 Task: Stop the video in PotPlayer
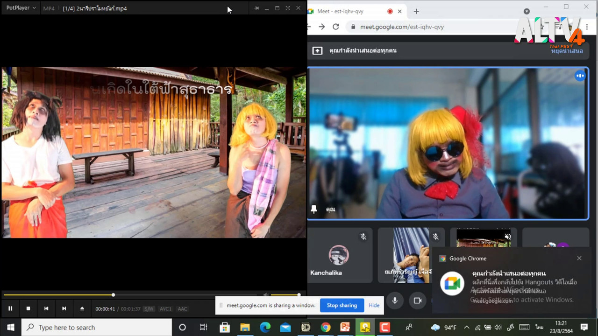pos(28,308)
